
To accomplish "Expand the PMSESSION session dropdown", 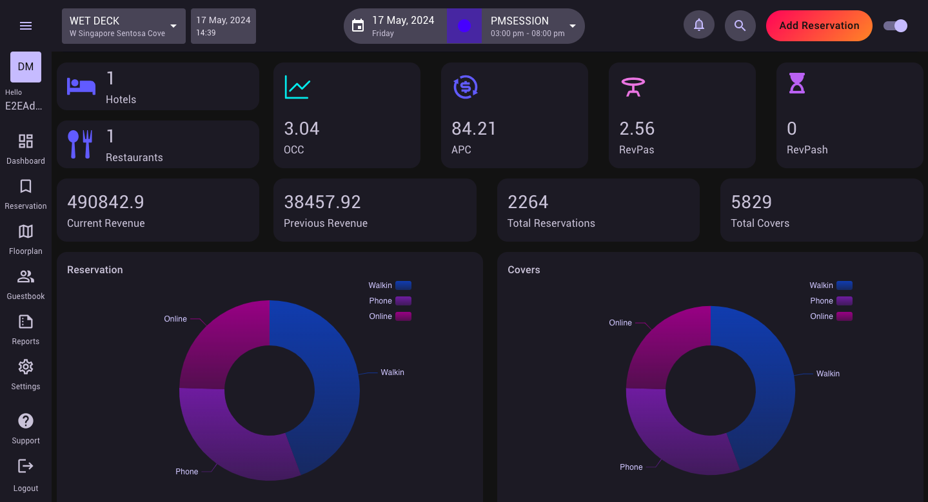I will (x=572, y=26).
